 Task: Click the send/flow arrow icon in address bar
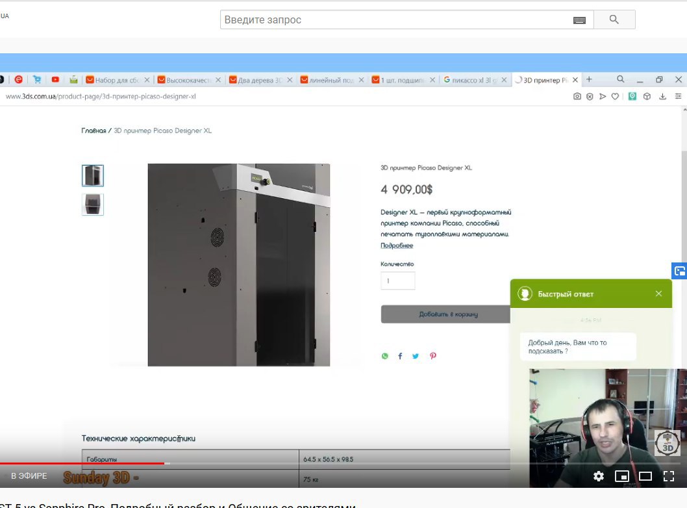603,96
